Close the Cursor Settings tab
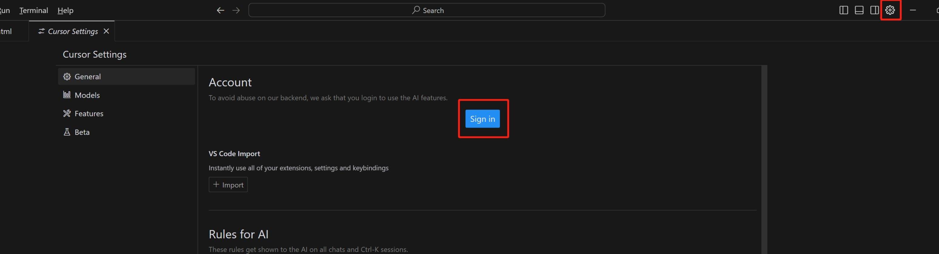The height and width of the screenshot is (254, 939). point(106,31)
